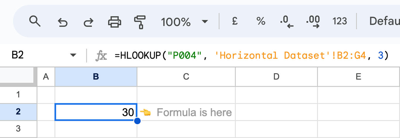Image resolution: width=400 pixels, height=138 pixels.
Task: Select row 3 header
Action: tap(18, 129)
